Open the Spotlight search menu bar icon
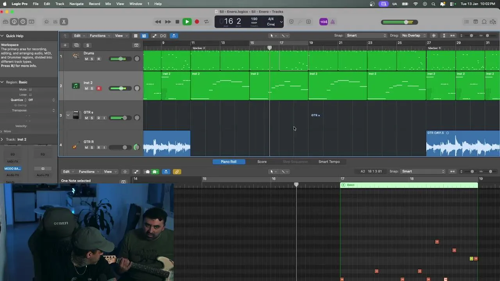This screenshot has width=500, height=281. point(433,4)
